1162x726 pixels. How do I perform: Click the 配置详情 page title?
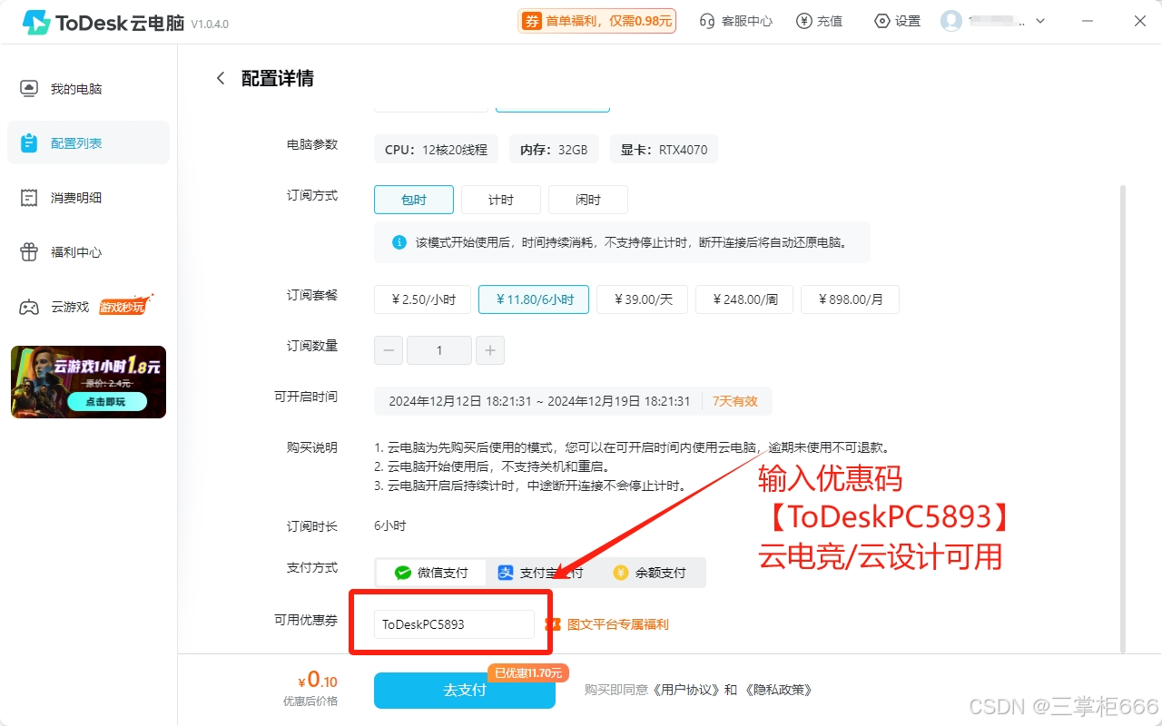(x=278, y=78)
